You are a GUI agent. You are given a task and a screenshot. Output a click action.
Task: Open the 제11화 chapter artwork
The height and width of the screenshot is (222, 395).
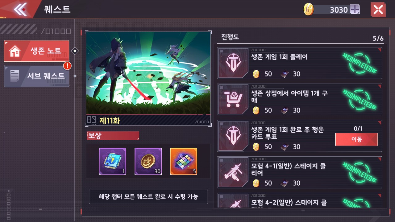click(148, 78)
